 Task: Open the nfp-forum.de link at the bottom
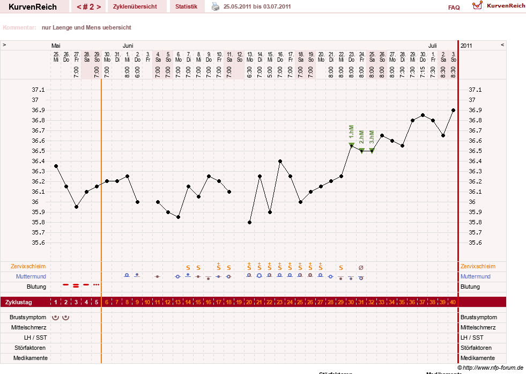(491, 368)
